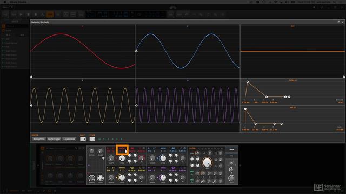Select the project tab at top left
Viewport: 346px width, 194px height.
pyautogui.click(x=8, y=7)
